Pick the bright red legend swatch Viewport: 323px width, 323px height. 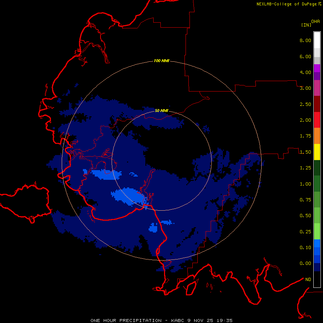[317, 120]
